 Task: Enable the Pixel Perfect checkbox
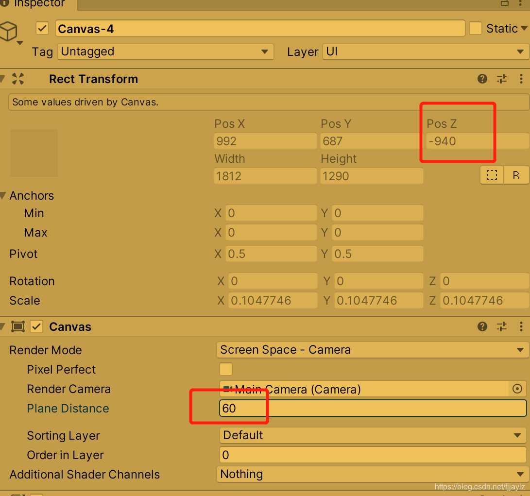[x=226, y=369]
